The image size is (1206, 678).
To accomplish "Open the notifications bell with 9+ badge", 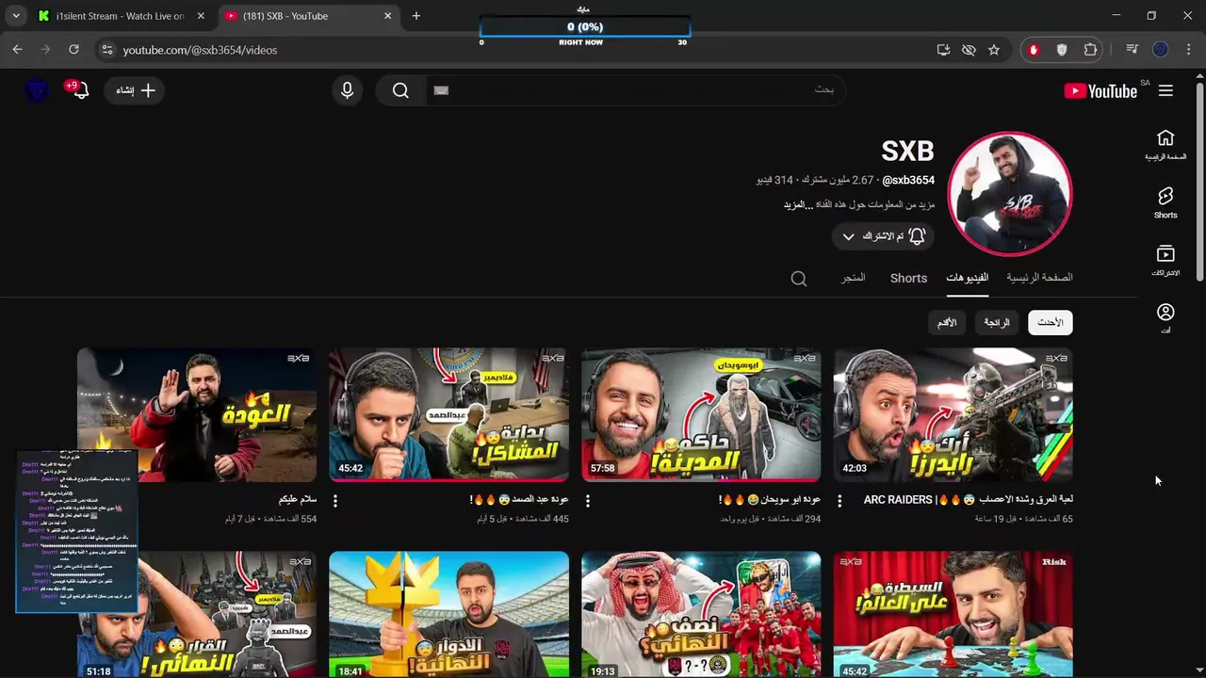I will (x=79, y=90).
